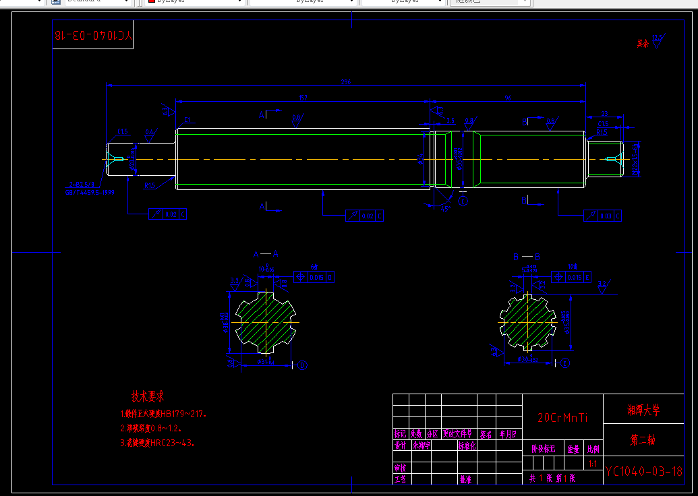
Task: Select the 296 overall length dimension
Action: point(346,82)
